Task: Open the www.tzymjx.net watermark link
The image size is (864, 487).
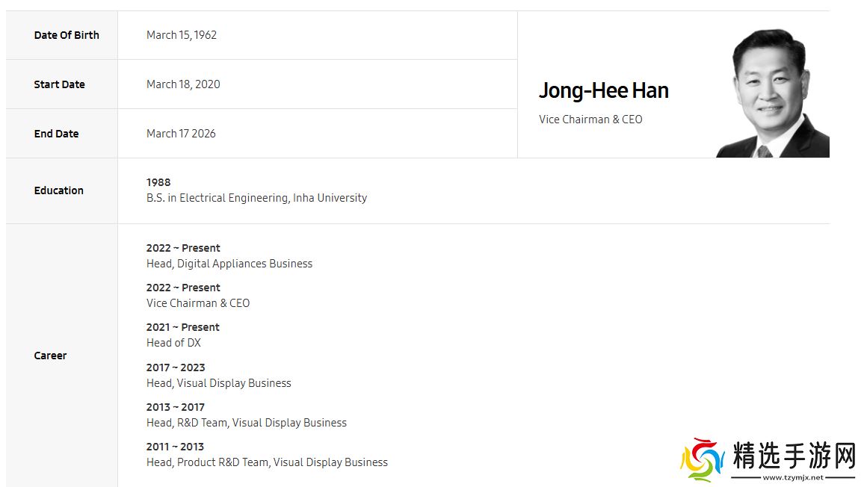Action: (792, 477)
